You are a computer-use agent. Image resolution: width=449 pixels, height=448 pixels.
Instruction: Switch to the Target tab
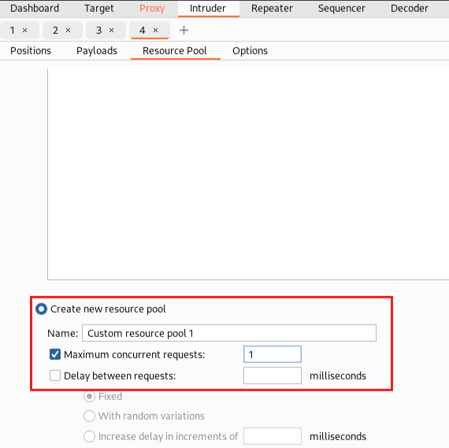[98, 9]
